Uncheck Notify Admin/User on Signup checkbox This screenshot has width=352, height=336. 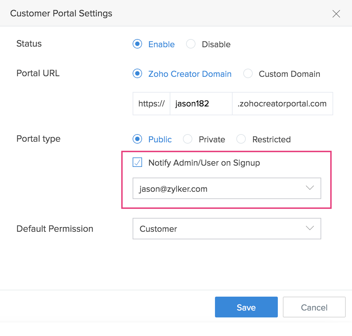pos(137,163)
